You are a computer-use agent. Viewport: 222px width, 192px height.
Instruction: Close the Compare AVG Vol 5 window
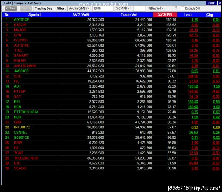[x=219, y=3]
